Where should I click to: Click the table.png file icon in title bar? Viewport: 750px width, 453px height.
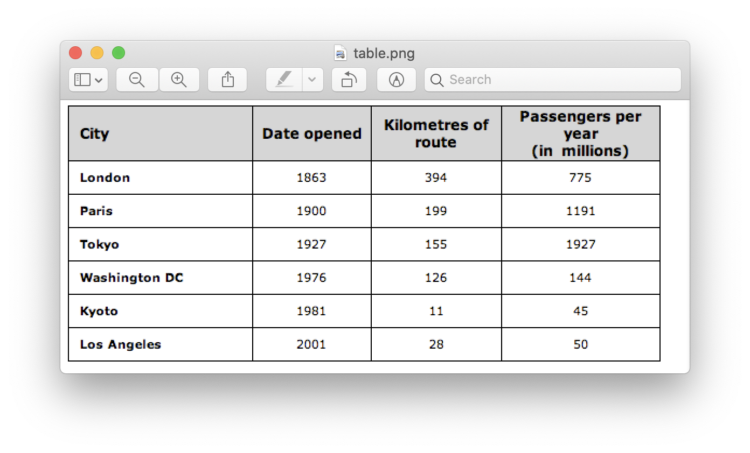(341, 53)
